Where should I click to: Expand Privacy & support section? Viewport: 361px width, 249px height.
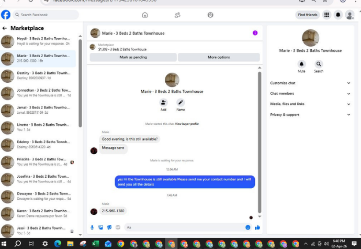[310, 115]
